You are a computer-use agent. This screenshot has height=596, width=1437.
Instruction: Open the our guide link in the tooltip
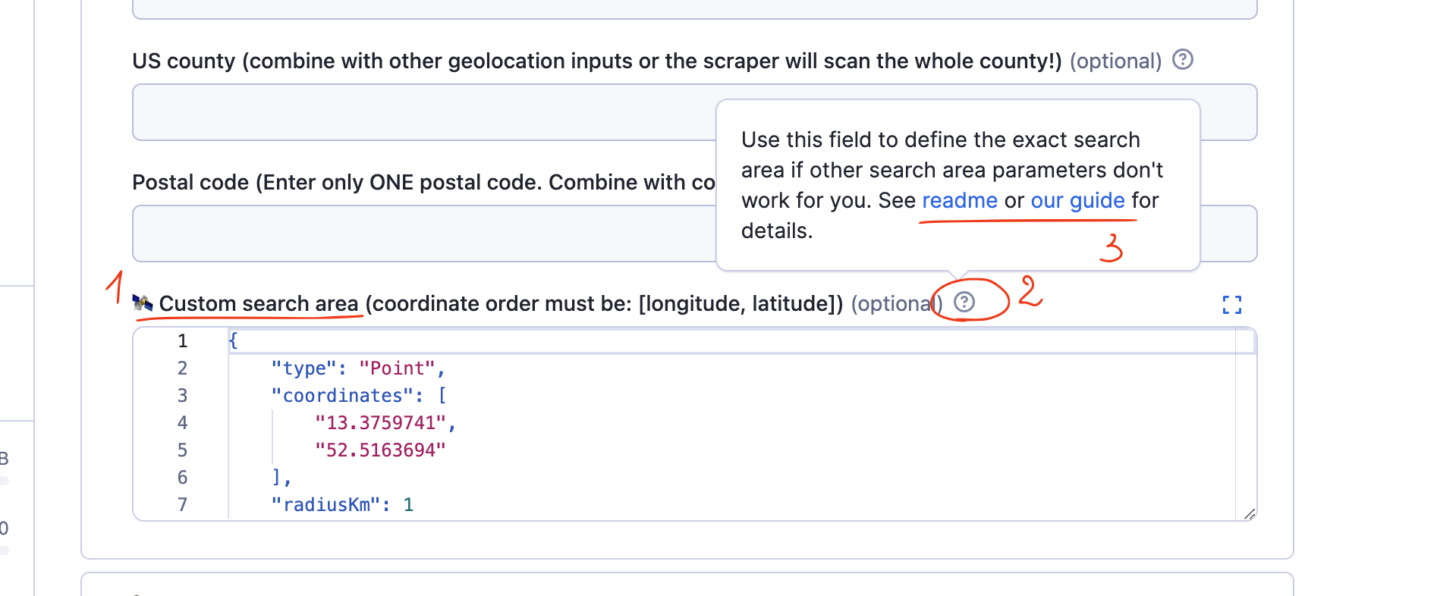1077,200
